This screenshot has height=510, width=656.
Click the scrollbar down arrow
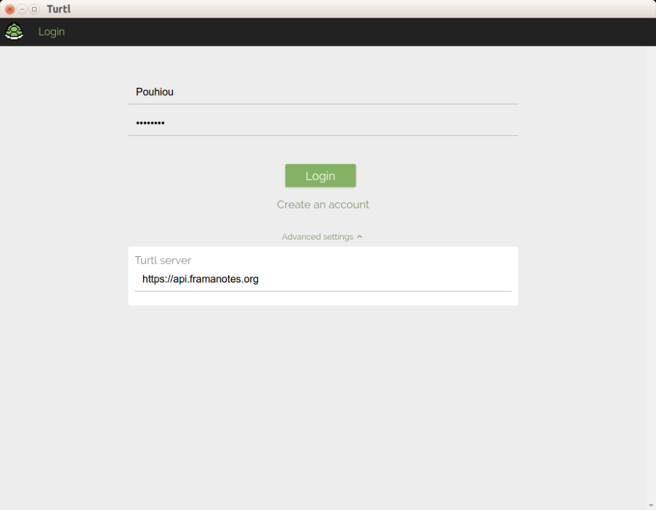tap(651, 506)
